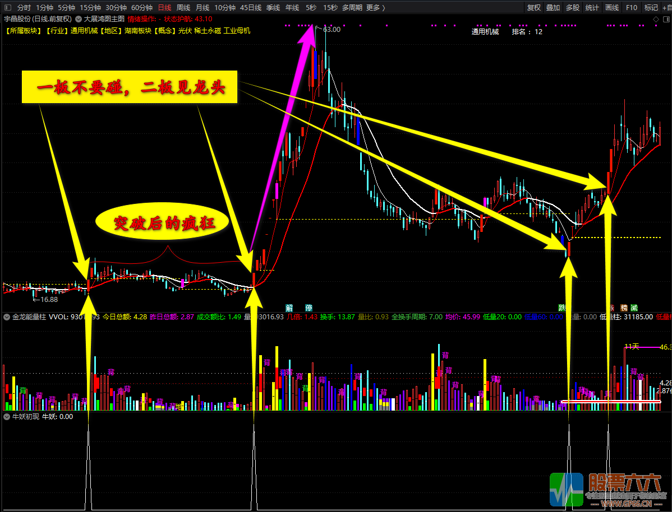Expand 金龙能量柱 indicator dropdown arrow
672x512 pixels.
[x=7, y=317]
